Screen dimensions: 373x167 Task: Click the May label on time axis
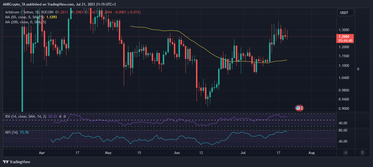(x=108, y=152)
